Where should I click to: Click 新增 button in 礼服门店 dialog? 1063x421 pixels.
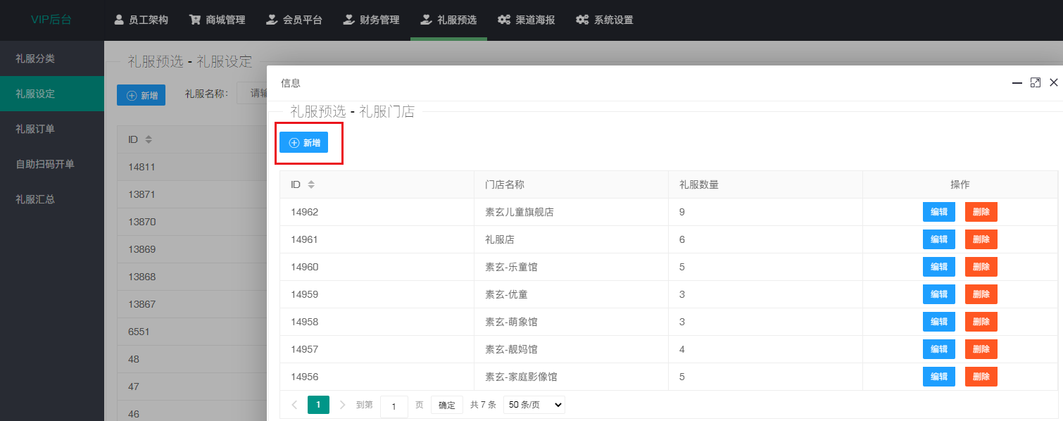click(x=304, y=143)
